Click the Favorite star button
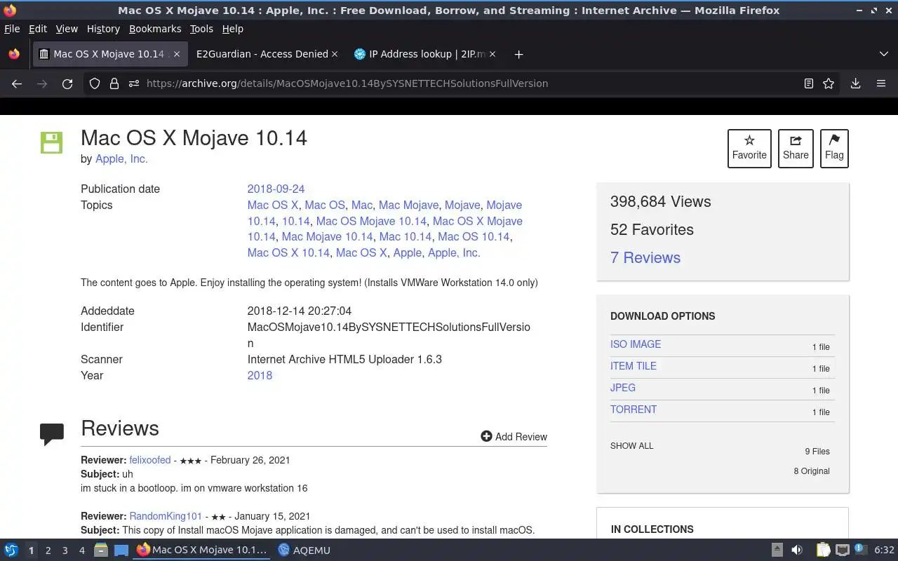Screen dimensions: 898x561 [x=749, y=148]
